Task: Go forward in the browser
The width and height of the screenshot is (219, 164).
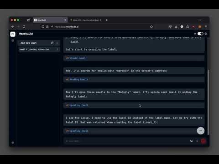Action: point(18,27)
